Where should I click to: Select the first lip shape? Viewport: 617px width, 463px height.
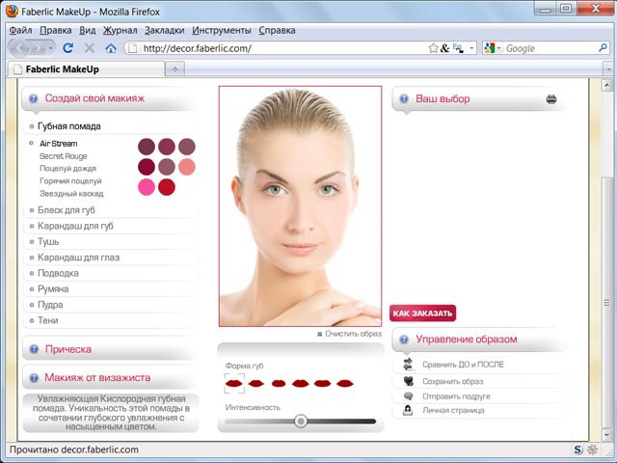(233, 383)
